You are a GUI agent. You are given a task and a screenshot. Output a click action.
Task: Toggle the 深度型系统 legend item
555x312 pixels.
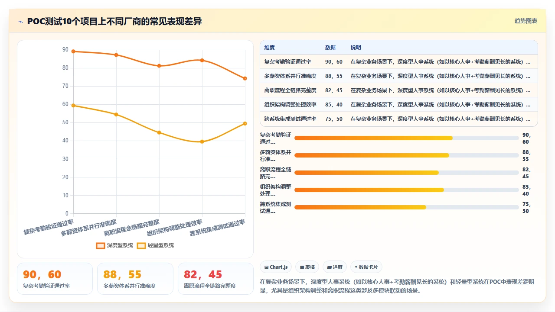pyautogui.click(x=115, y=245)
